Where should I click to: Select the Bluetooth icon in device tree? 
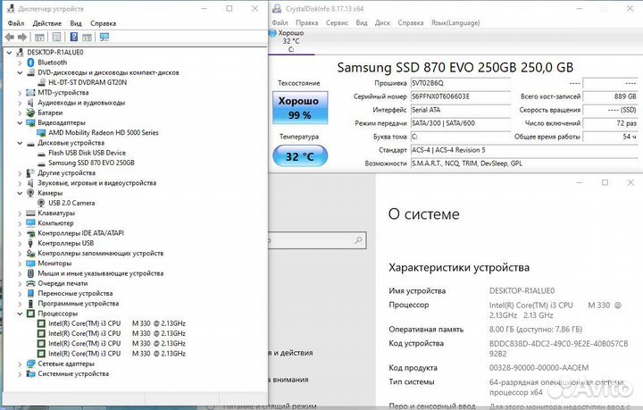(x=30, y=63)
